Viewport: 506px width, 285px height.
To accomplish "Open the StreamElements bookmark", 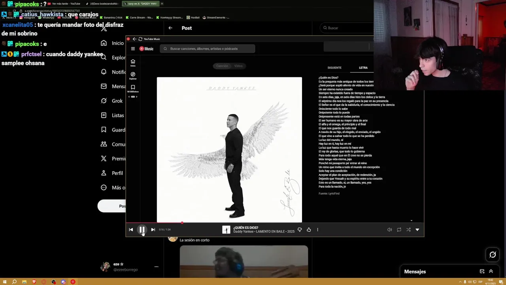I will (216, 17).
